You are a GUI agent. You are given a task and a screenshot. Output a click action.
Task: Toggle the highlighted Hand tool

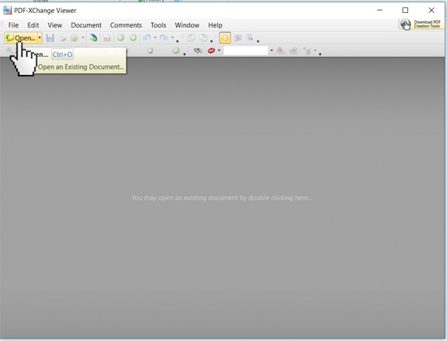(225, 37)
